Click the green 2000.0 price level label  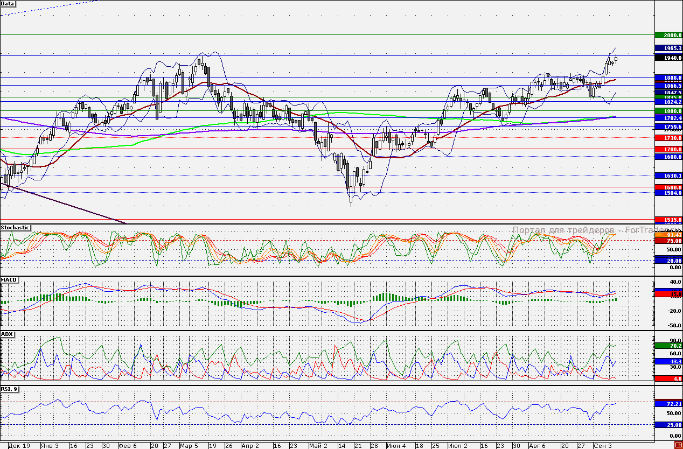point(668,35)
